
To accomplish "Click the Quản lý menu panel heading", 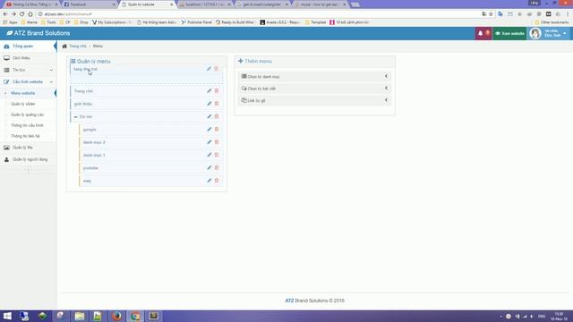I will (x=90, y=61).
